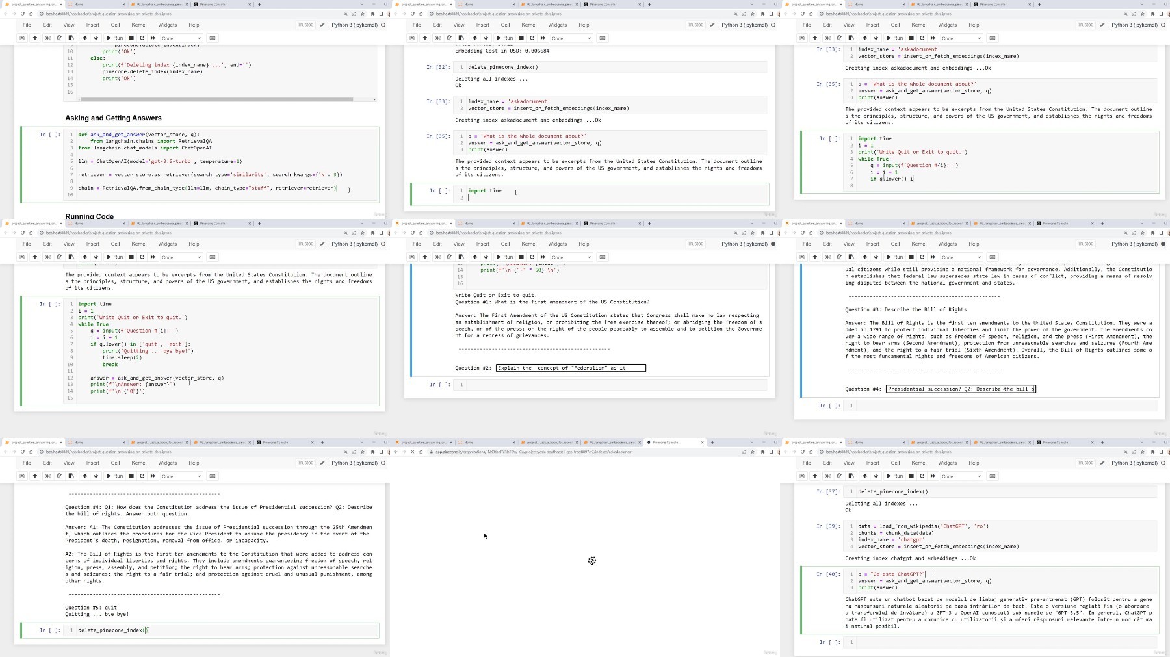Toggle Trusted status in 'Embedding Cost' window
The image size is (1170, 657).
click(x=695, y=25)
